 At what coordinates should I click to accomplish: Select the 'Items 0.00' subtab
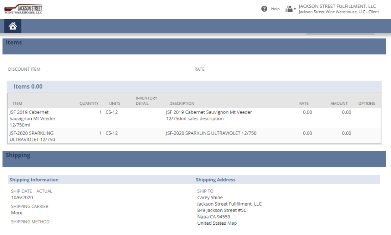[x=28, y=87]
